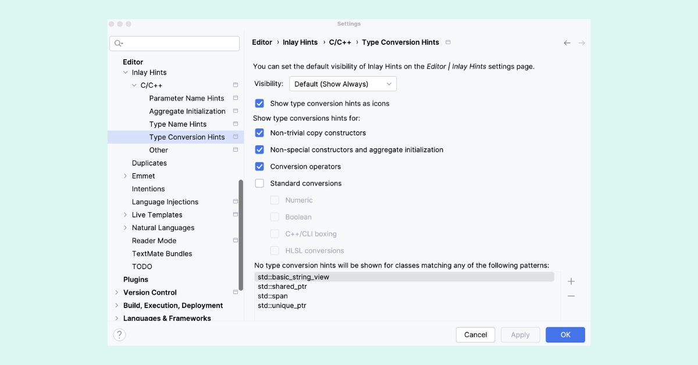The width and height of the screenshot is (698, 365).
Task: Click the OK button
Action: click(565, 334)
